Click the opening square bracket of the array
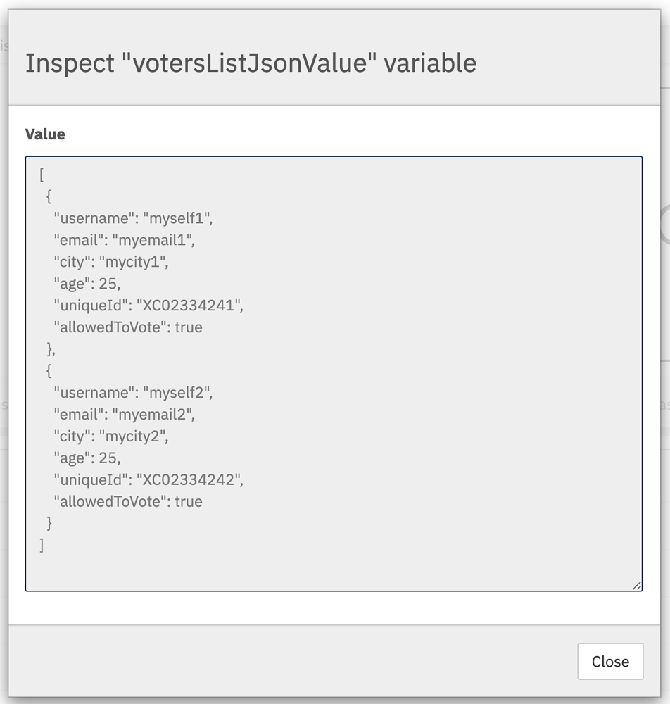This screenshot has height=704, width=670. tap(41, 174)
